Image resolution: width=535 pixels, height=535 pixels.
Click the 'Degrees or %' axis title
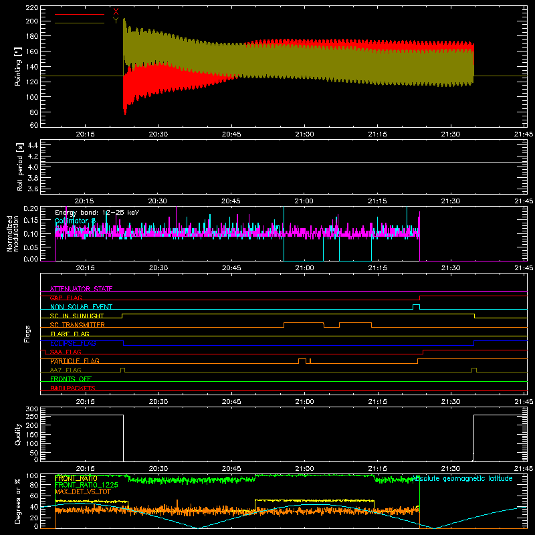coord(18,502)
